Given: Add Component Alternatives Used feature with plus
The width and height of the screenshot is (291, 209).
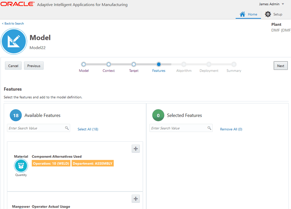Looking at the screenshot, I should 136,149.
